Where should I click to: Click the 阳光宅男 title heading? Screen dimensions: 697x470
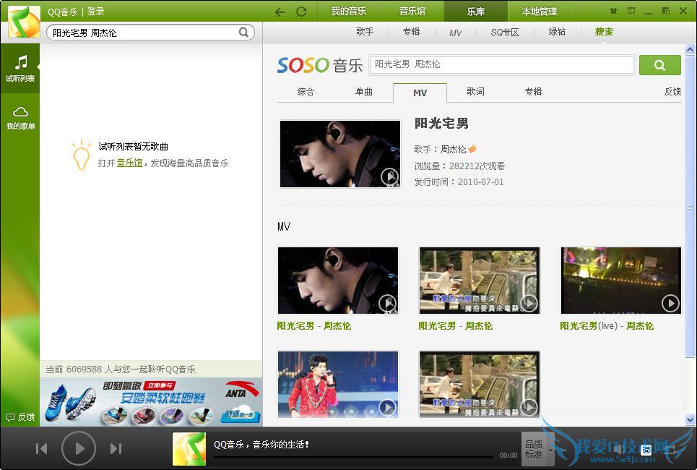pyautogui.click(x=441, y=124)
